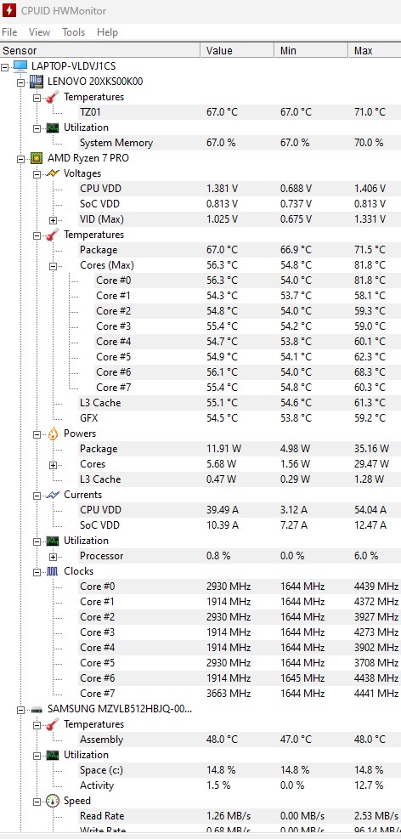The image size is (401, 839).
Task: Click the LAPTOP-VLDVJ1CS computer icon
Action: (20, 66)
